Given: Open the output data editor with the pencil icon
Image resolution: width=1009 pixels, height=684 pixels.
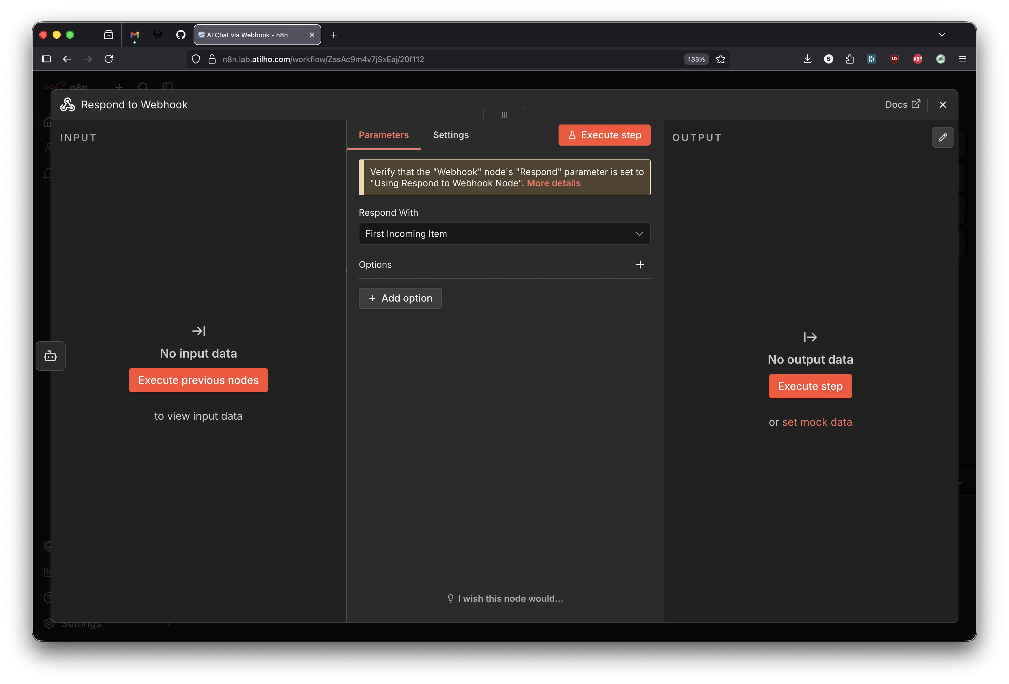Looking at the screenshot, I should pos(943,137).
